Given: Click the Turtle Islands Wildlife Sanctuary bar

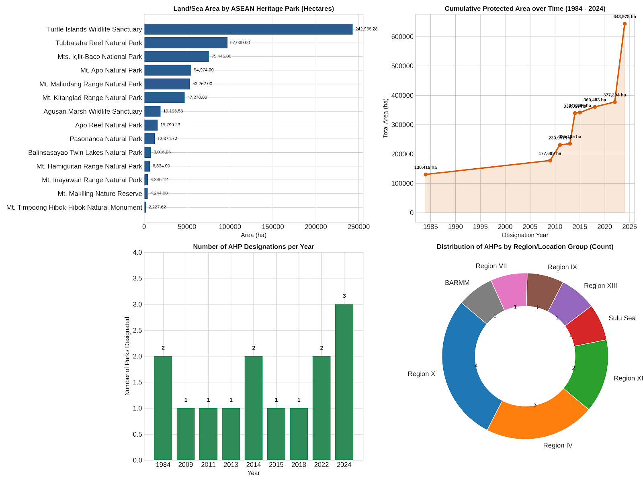Looking at the screenshot, I should click(248, 29).
